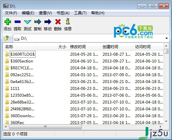Open the 查看(V) menu
Screen dimensions: 172x140
45,13
